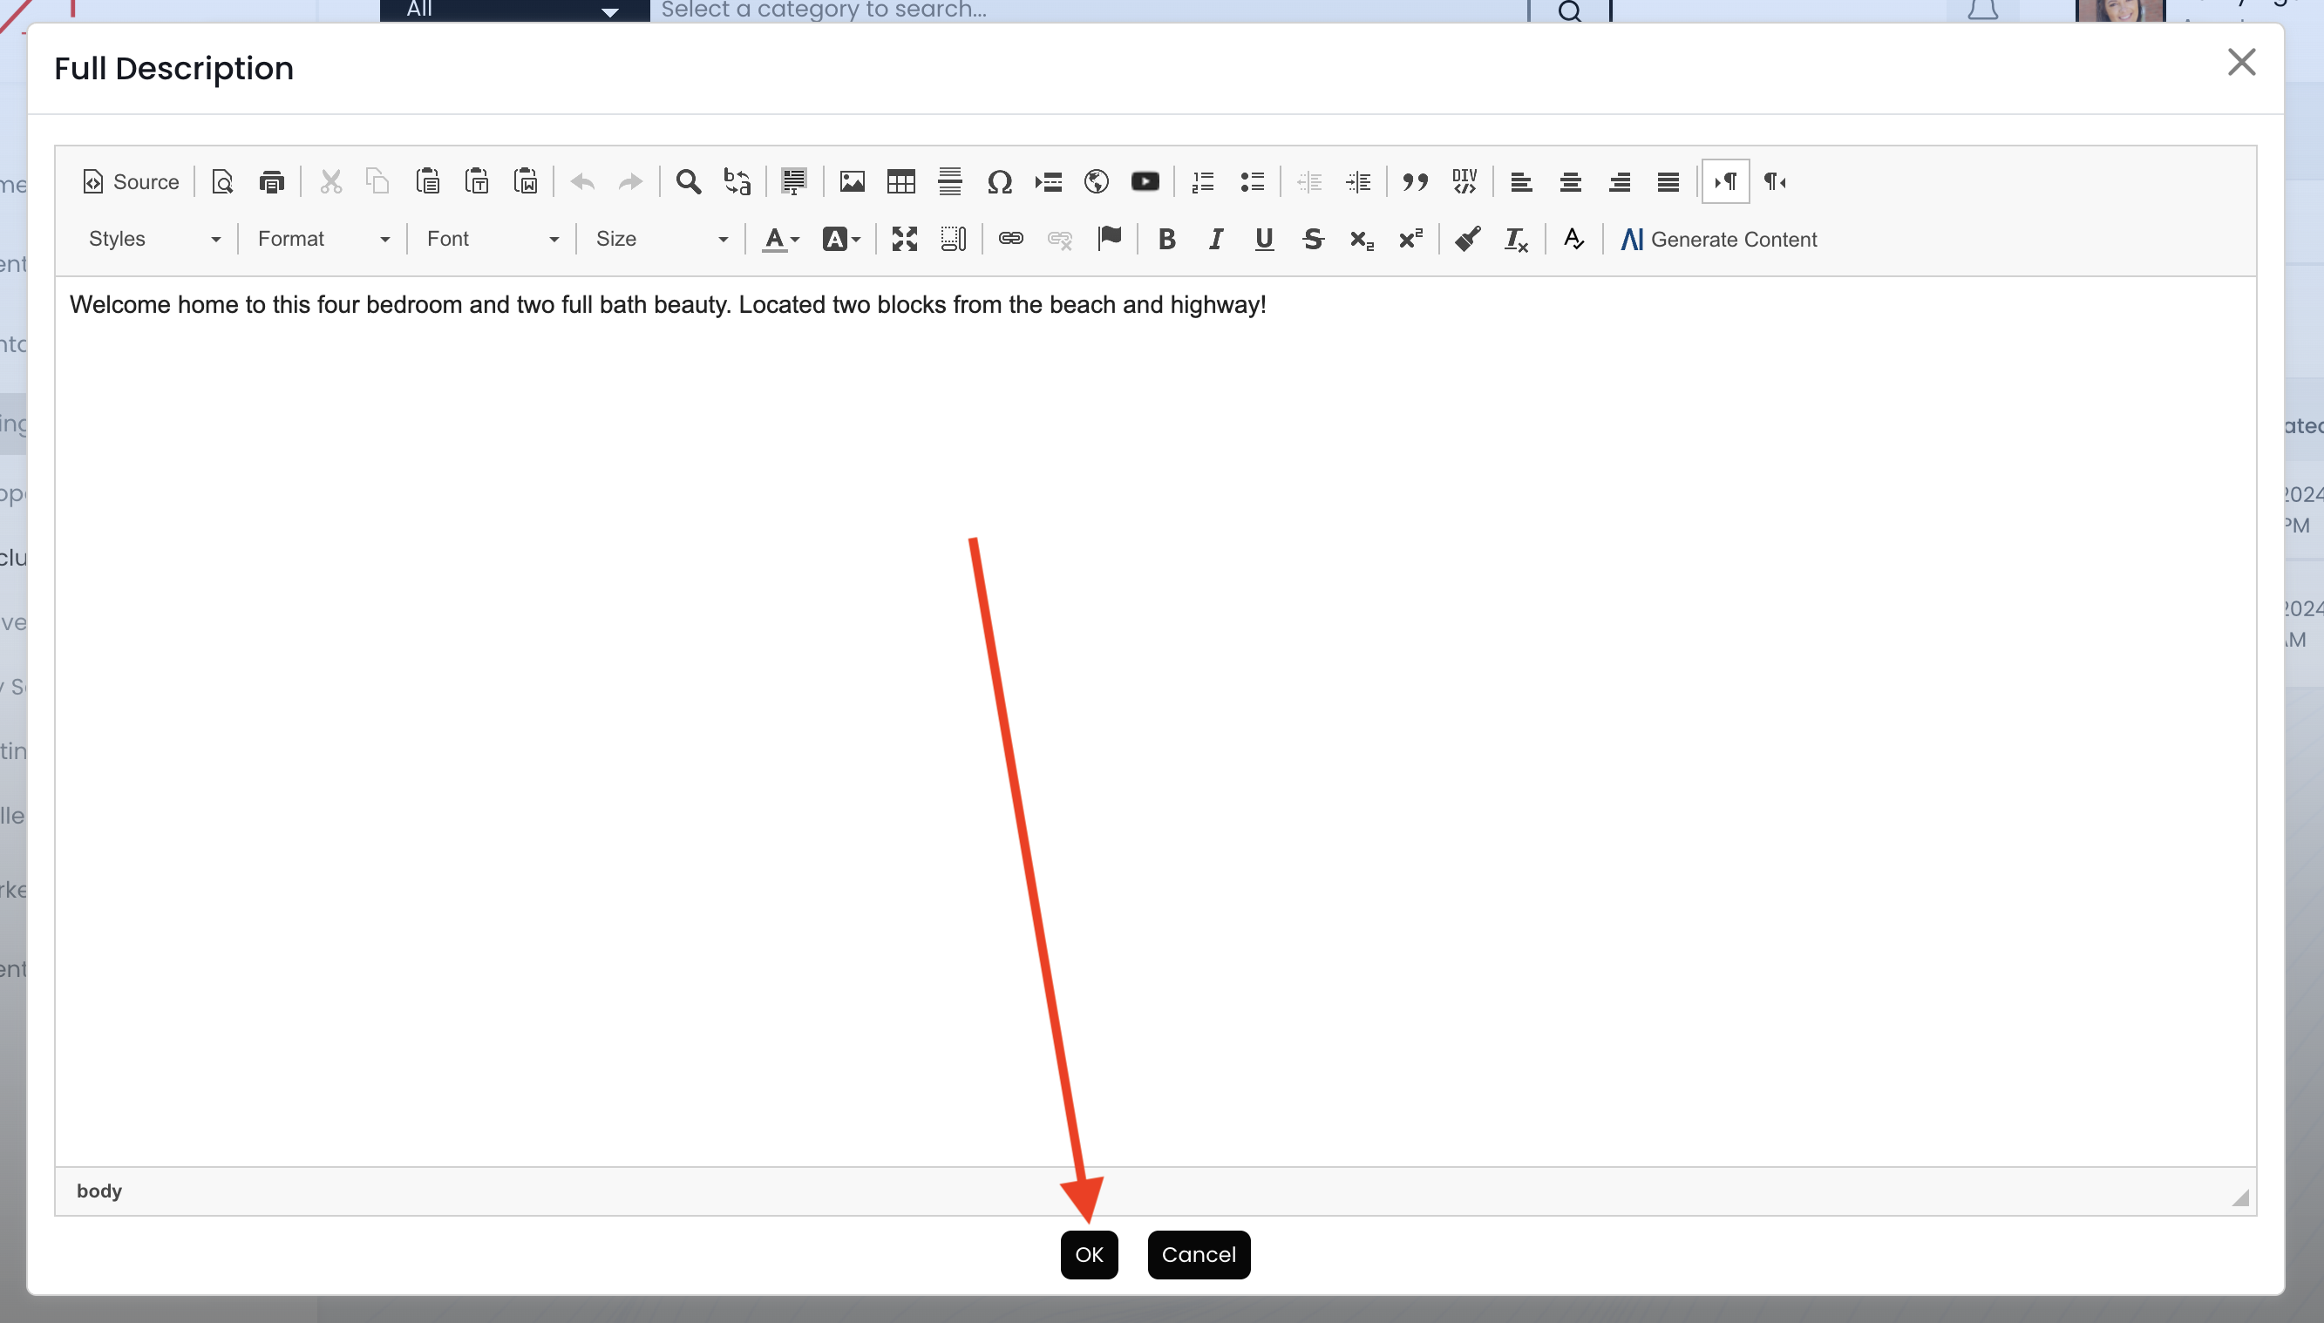Expand the Format dropdown
Image resolution: width=2324 pixels, height=1323 pixels.
[x=323, y=239]
